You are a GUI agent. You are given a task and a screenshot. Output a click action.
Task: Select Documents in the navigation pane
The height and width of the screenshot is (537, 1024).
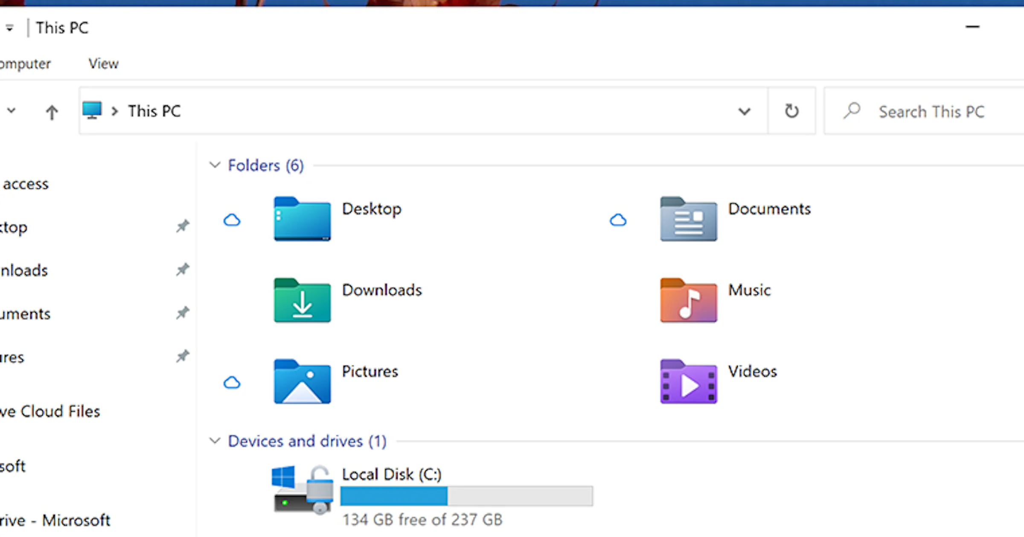tap(25, 314)
